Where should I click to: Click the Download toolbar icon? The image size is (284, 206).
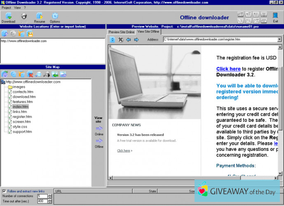8,17
